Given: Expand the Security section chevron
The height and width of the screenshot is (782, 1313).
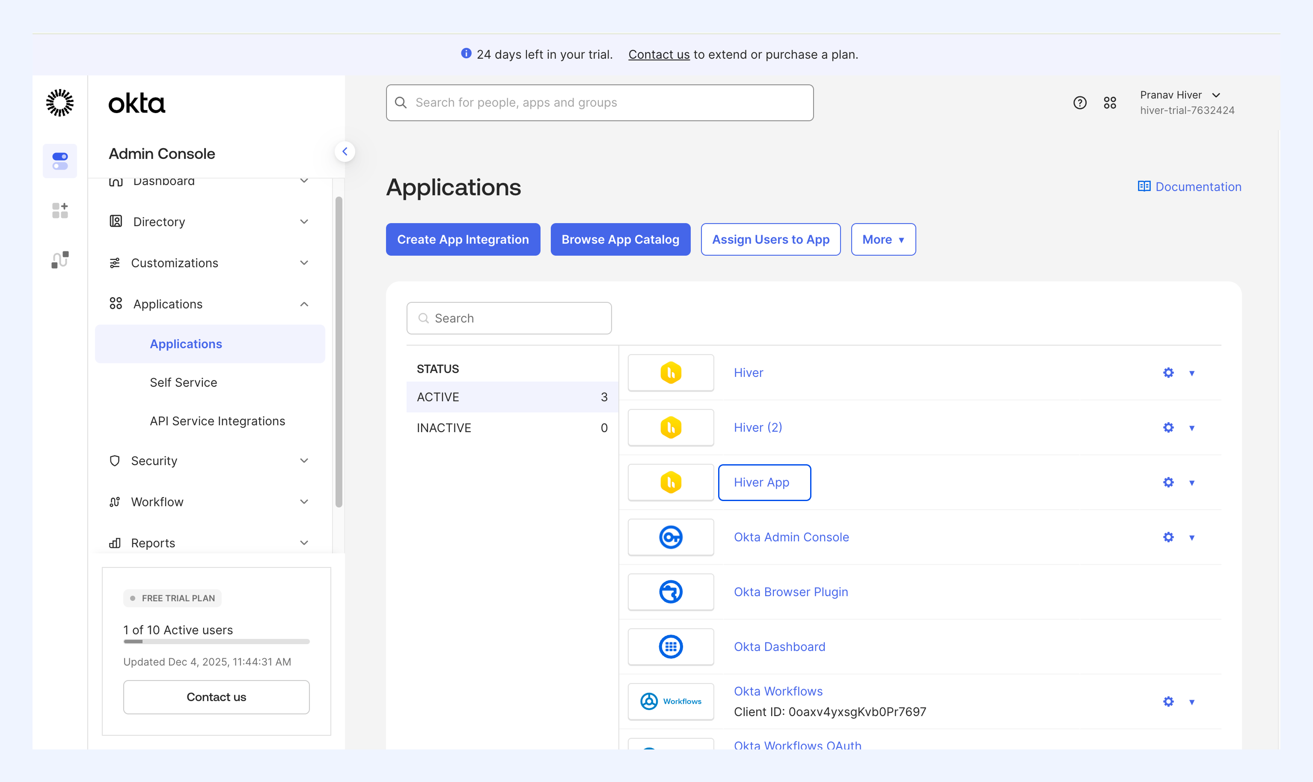Looking at the screenshot, I should coord(304,460).
